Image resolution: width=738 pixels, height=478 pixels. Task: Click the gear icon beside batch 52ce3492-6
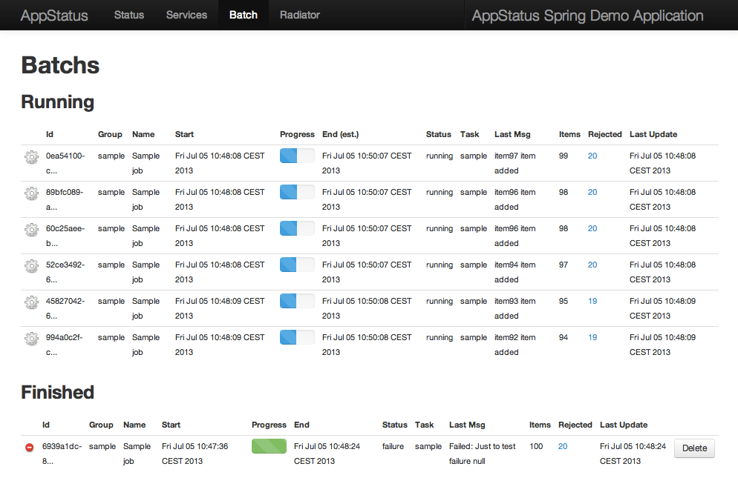coord(31,265)
